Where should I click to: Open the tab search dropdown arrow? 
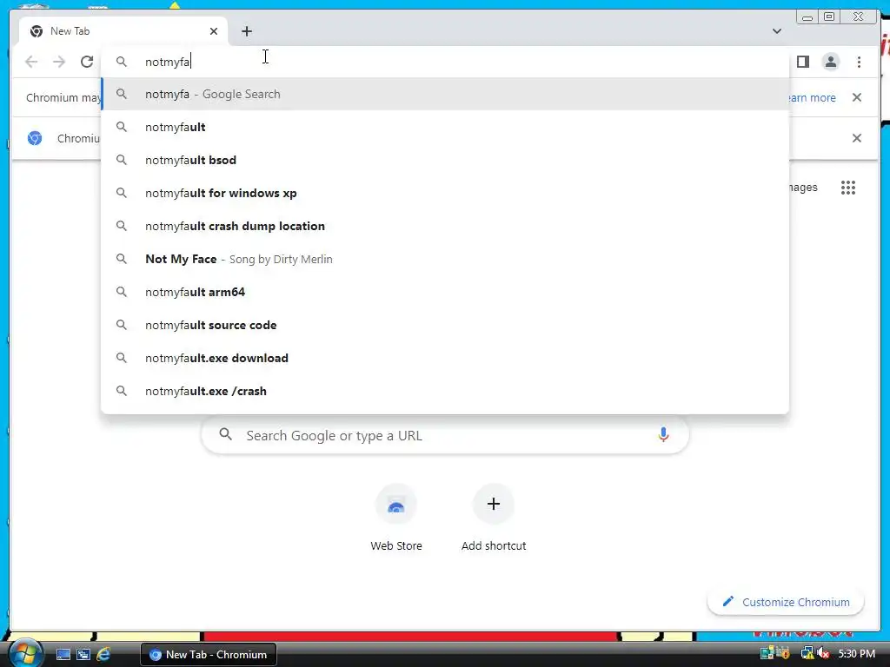click(x=777, y=31)
